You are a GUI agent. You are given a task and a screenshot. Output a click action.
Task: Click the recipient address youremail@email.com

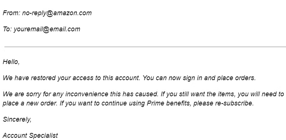(x=47, y=29)
